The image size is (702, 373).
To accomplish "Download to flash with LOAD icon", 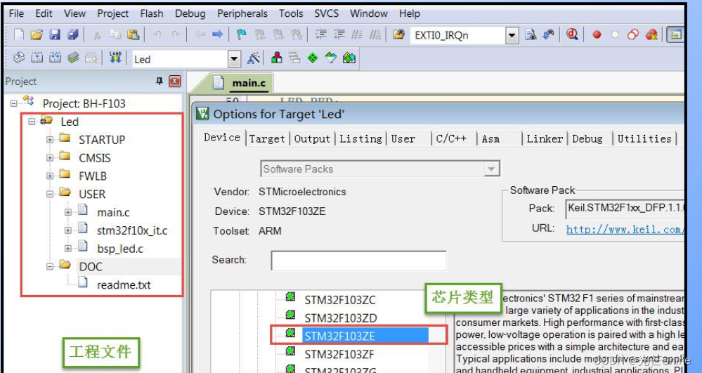I will point(115,58).
